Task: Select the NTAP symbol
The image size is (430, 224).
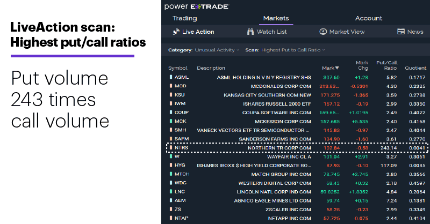Action: (x=181, y=218)
